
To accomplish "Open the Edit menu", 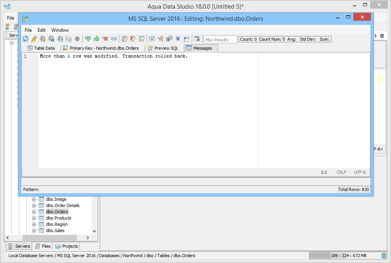I will [x=42, y=30].
